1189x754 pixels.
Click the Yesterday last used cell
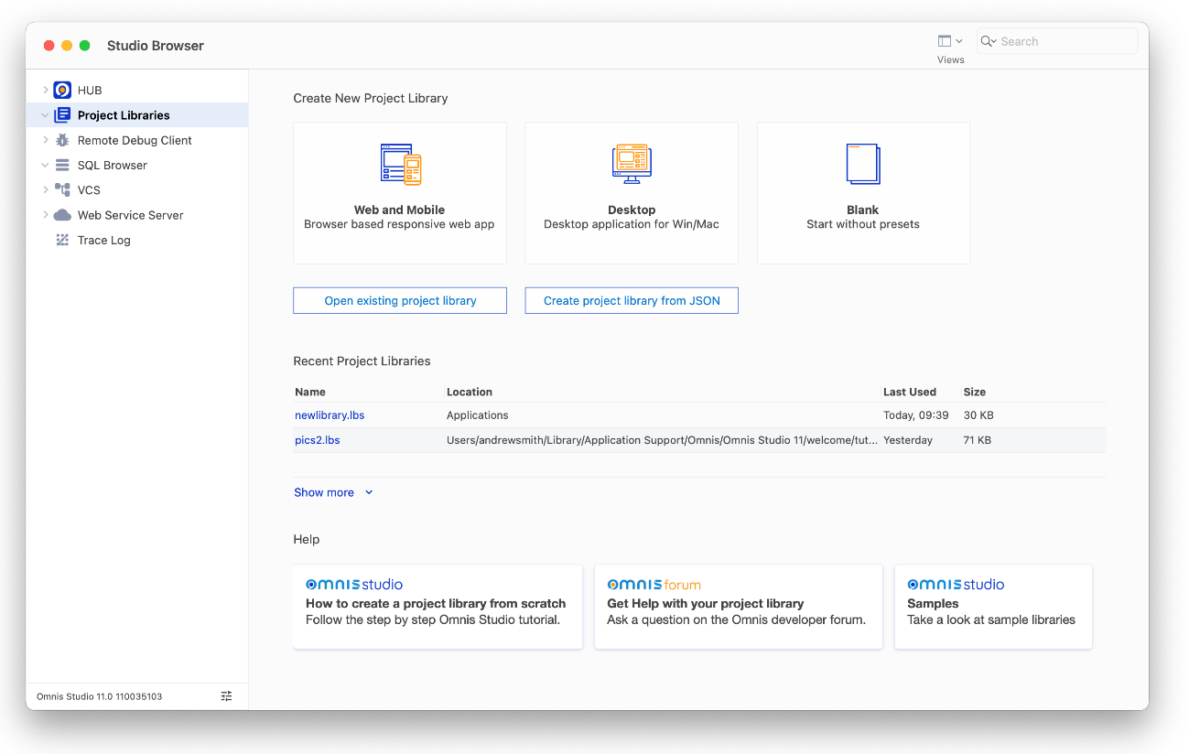point(908,440)
